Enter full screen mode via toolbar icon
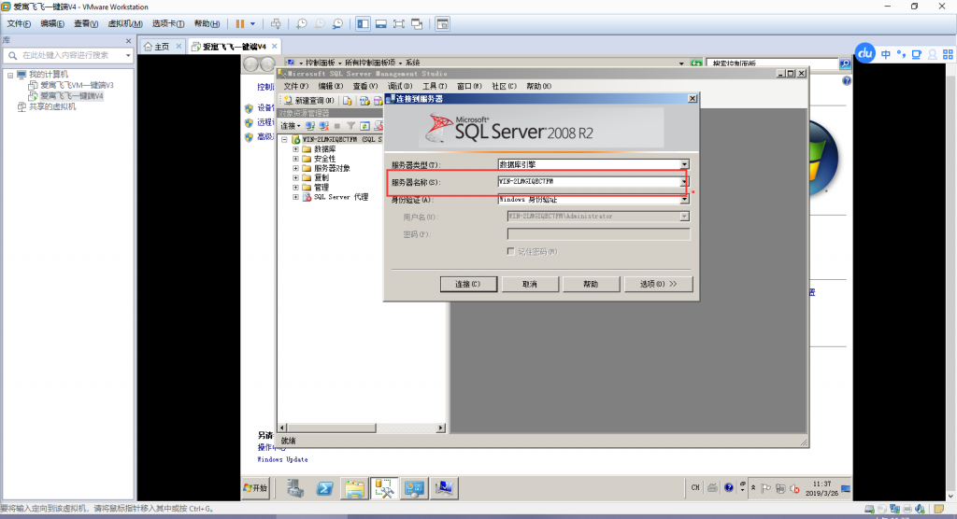Screen dimensions: 957x519 [398, 23]
